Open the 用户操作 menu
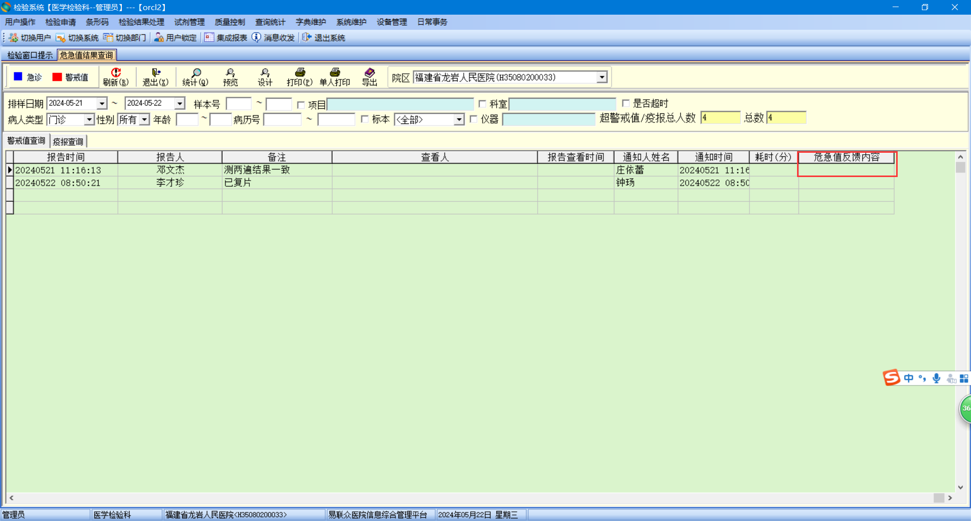Viewport: 971px width, 521px height. click(x=20, y=22)
